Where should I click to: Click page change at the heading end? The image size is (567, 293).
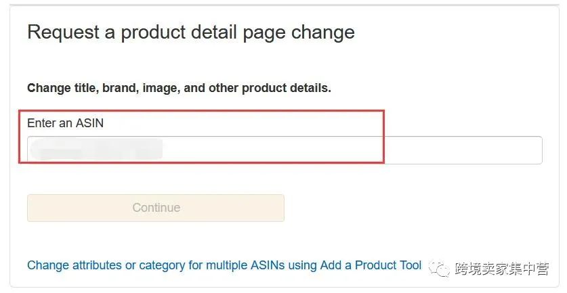[x=298, y=33]
